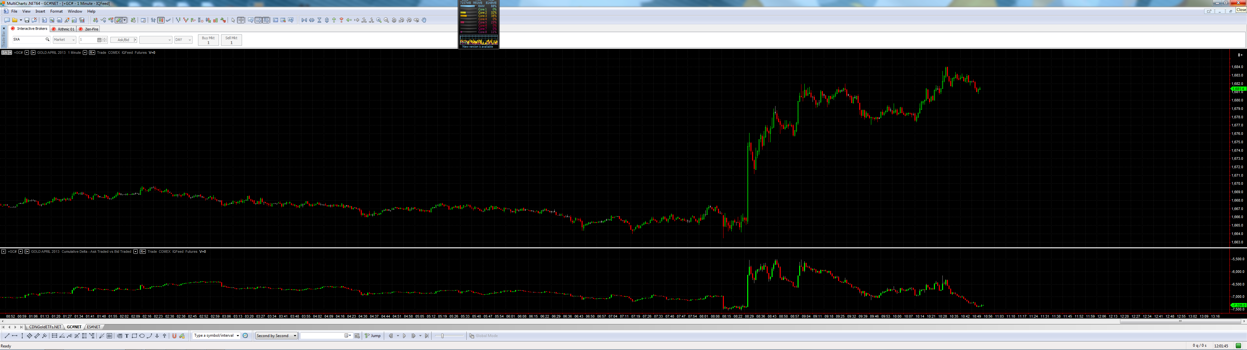Switch to the ES#NET workspace tab
1247x350 pixels.
tap(94, 327)
